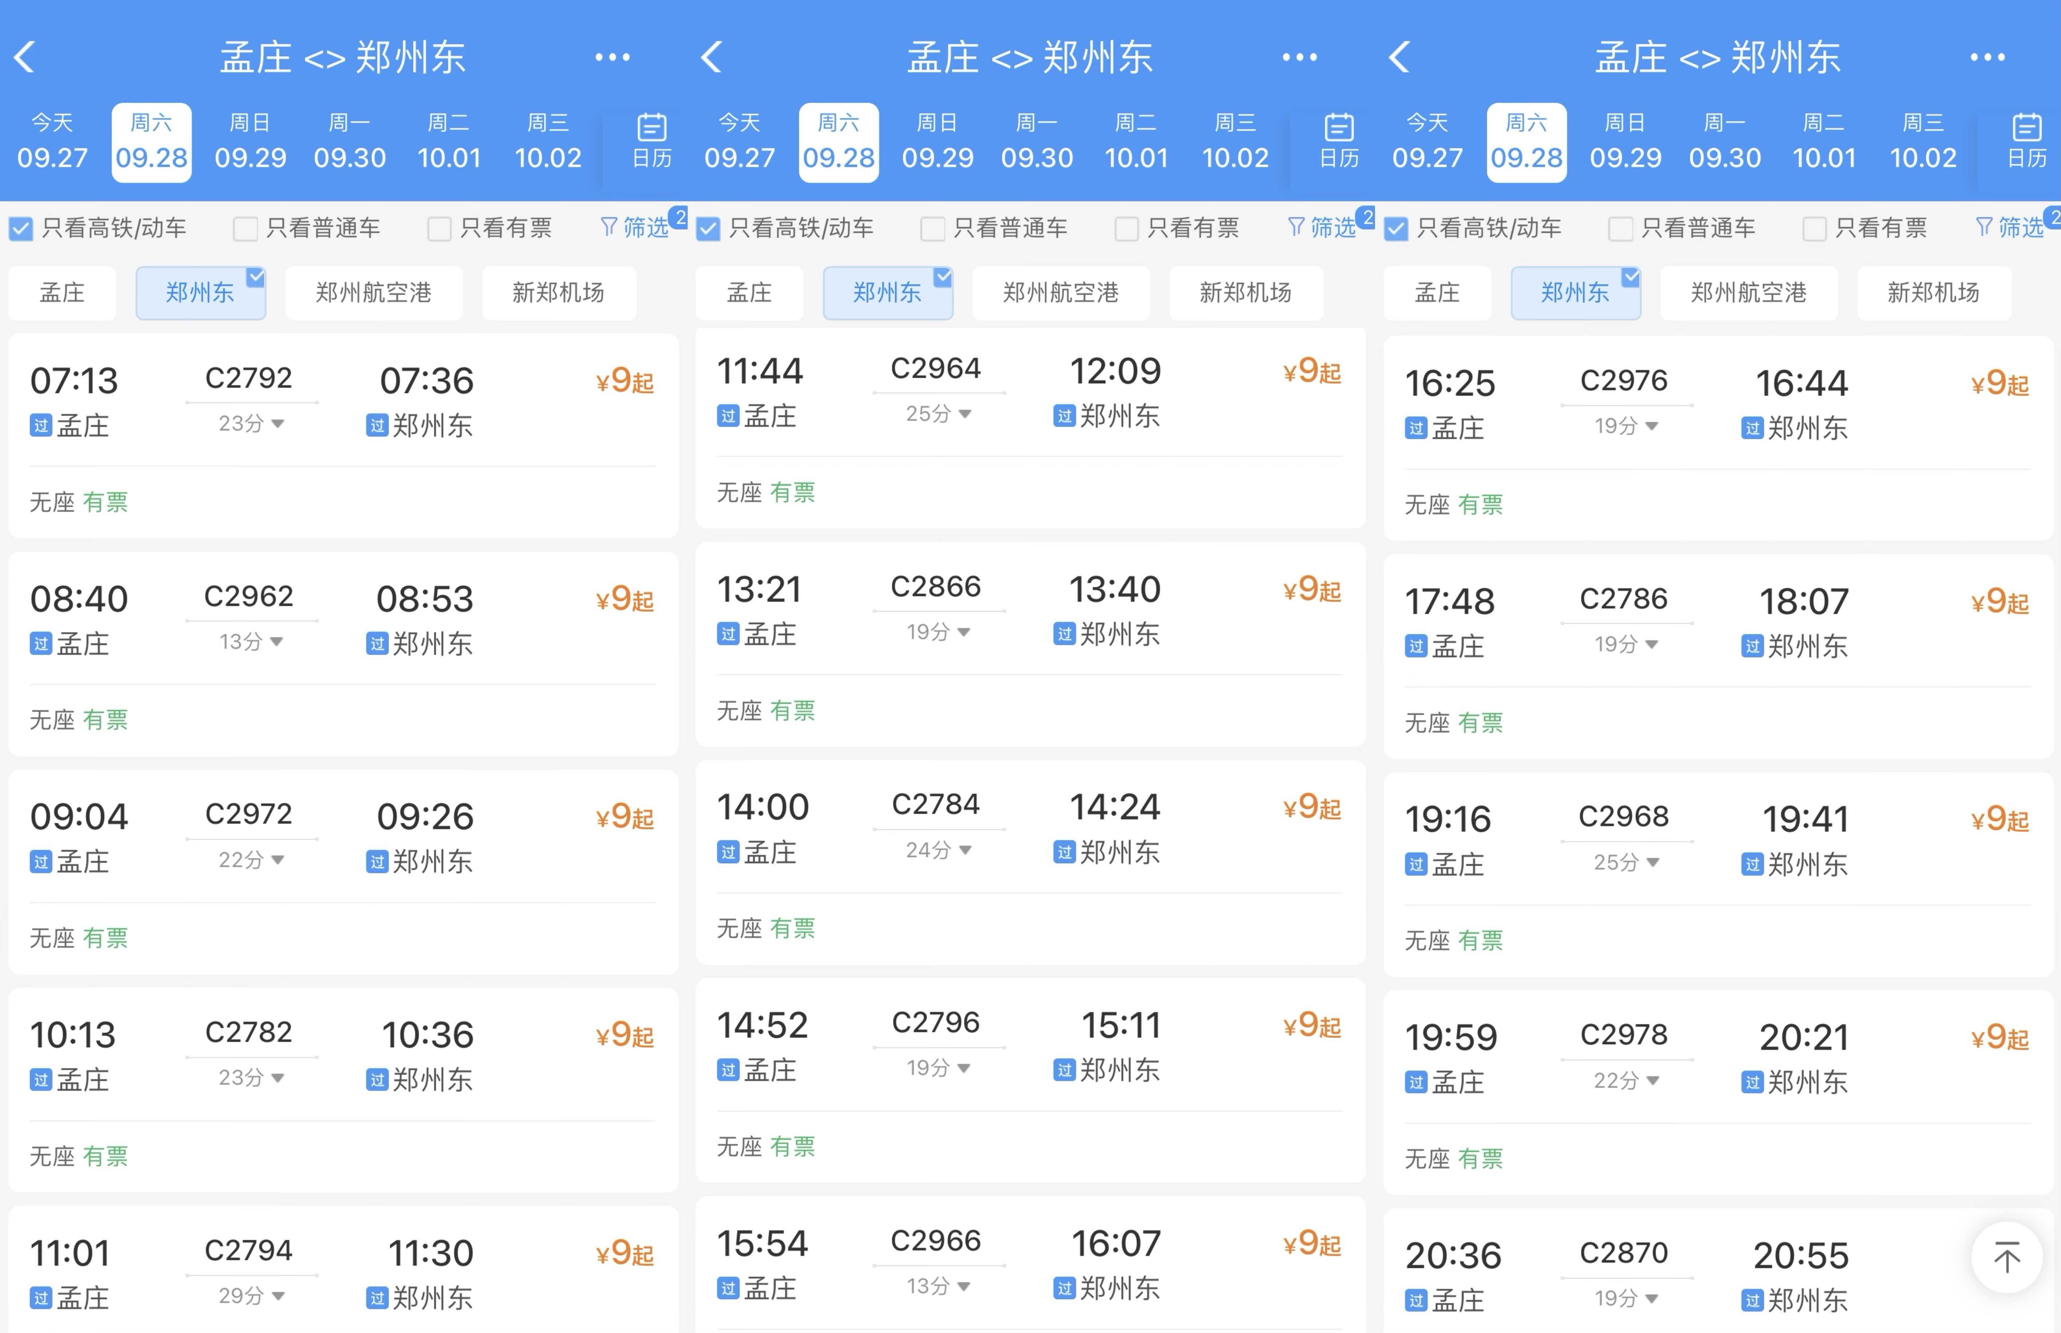Screen dimensions: 2061x1333
Task: Select 周二 10.01 date tab in right screen
Action: click(x=1824, y=141)
